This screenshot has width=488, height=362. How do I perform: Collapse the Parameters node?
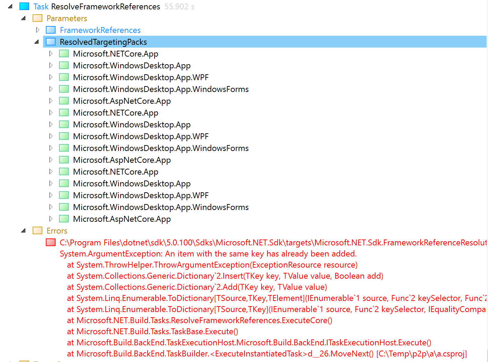[23, 18]
